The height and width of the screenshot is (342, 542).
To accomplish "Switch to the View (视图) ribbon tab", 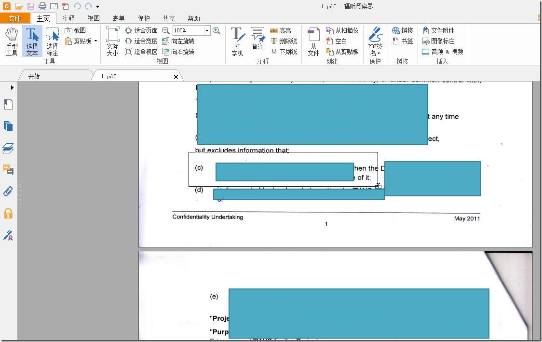I will pyautogui.click(x=94, y=18).
